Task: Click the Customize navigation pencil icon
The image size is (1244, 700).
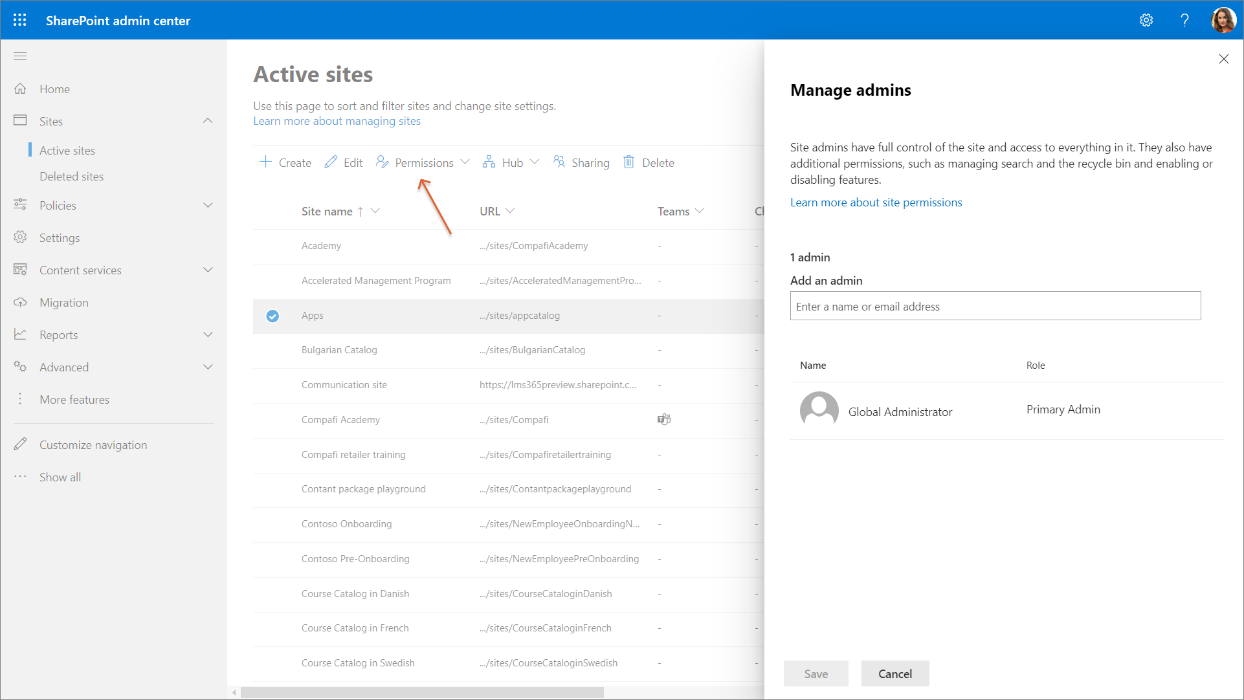Action: point(20,444)
